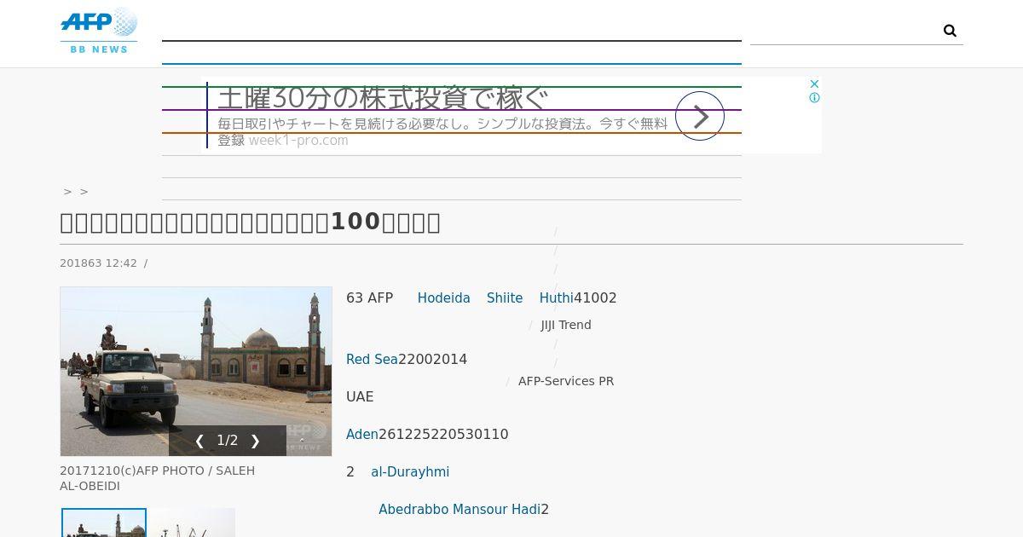Open the AFP BB News logo
Screen dimensions: 1023x537
pos(99,31)
